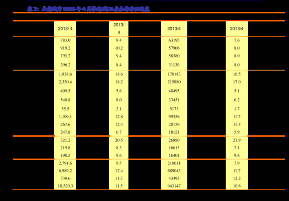
Task: Select the 6.2 entry
Action: coord(237,100)
